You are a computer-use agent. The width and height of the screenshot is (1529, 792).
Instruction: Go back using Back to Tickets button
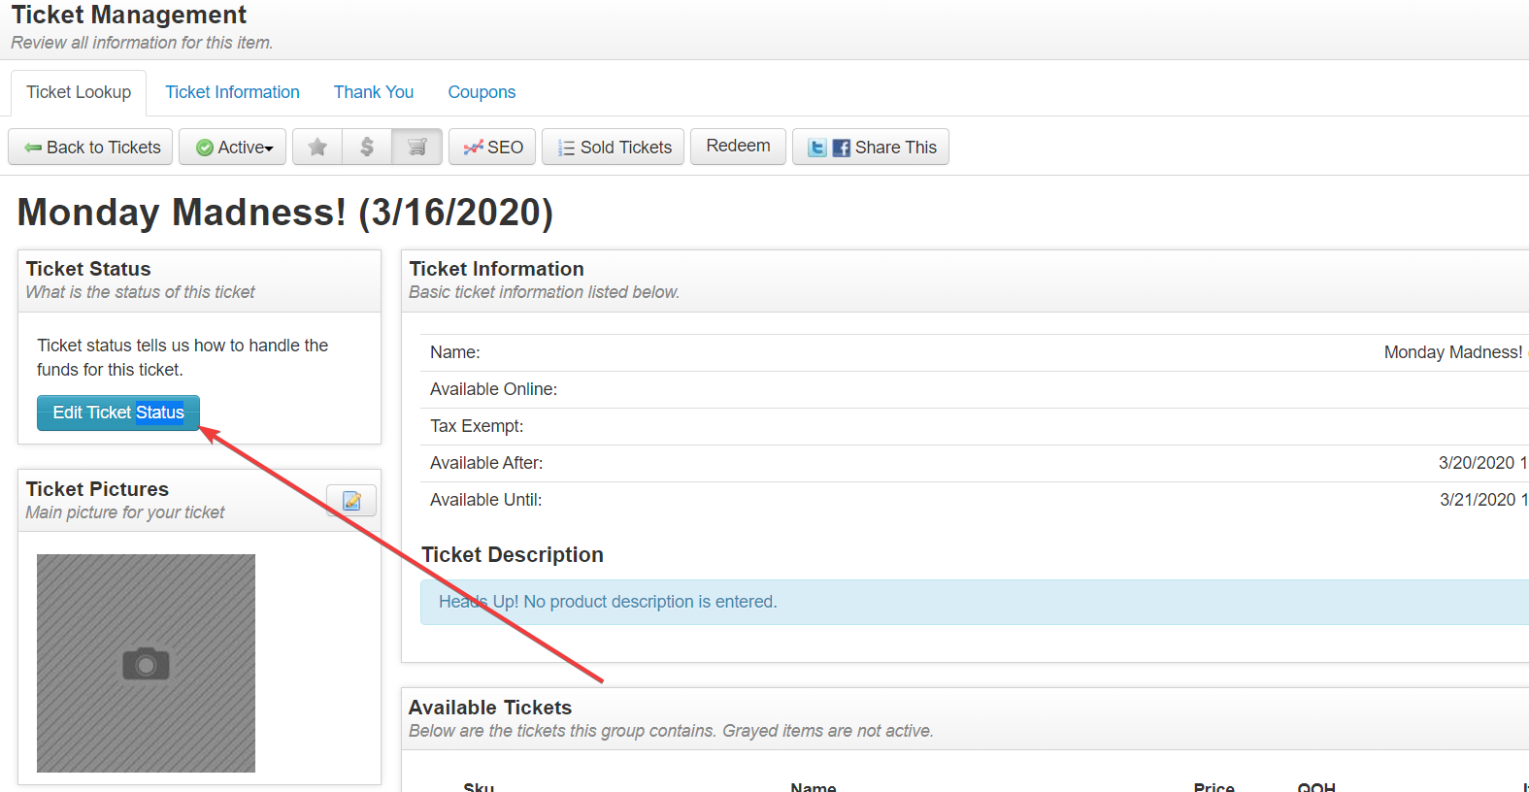click(91, 148)
